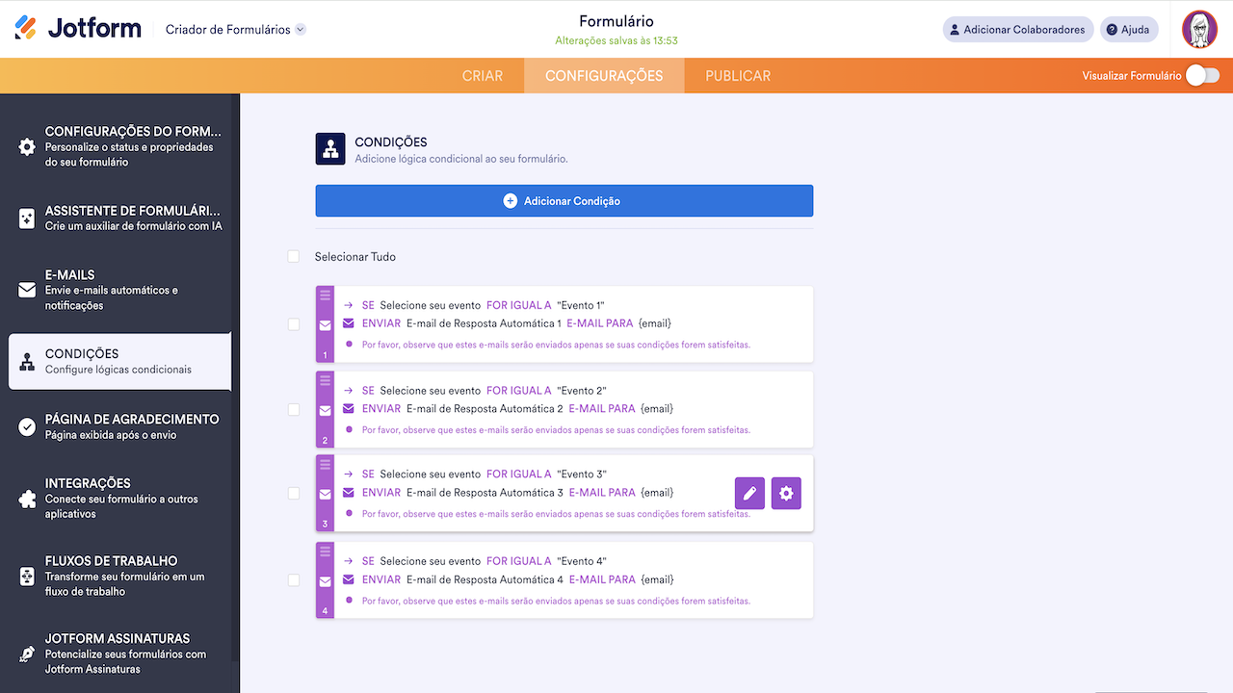The image size is (1233, 693).
Task: Click the Integrações puzzle icon
Action: click(27, 499)
